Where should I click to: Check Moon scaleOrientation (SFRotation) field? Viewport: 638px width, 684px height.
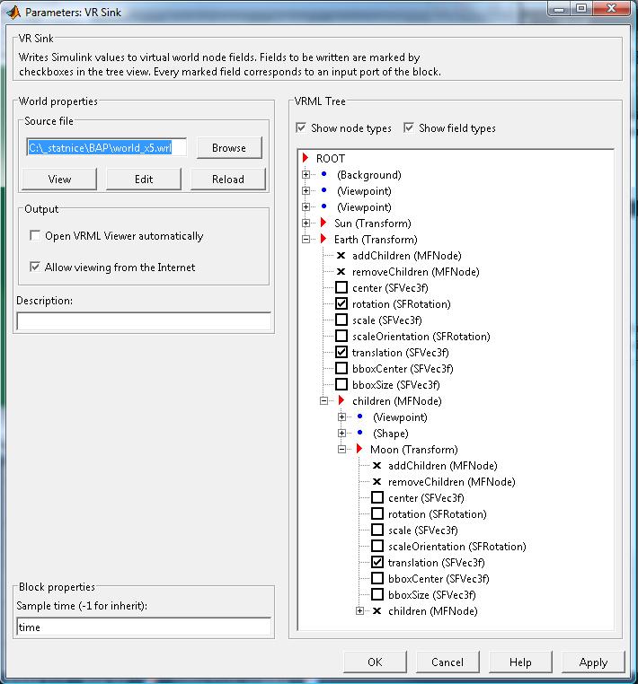(377, 546)
